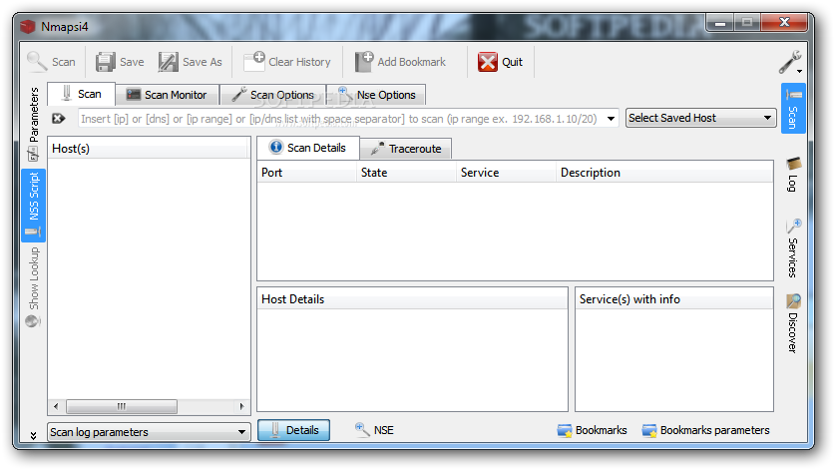Open the Scan log parameters dropdown
This screenshot has width=835, height=470.
[149, 432]
